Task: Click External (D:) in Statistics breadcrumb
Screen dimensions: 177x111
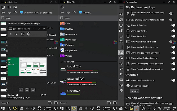Action: (x=33, y=13)
